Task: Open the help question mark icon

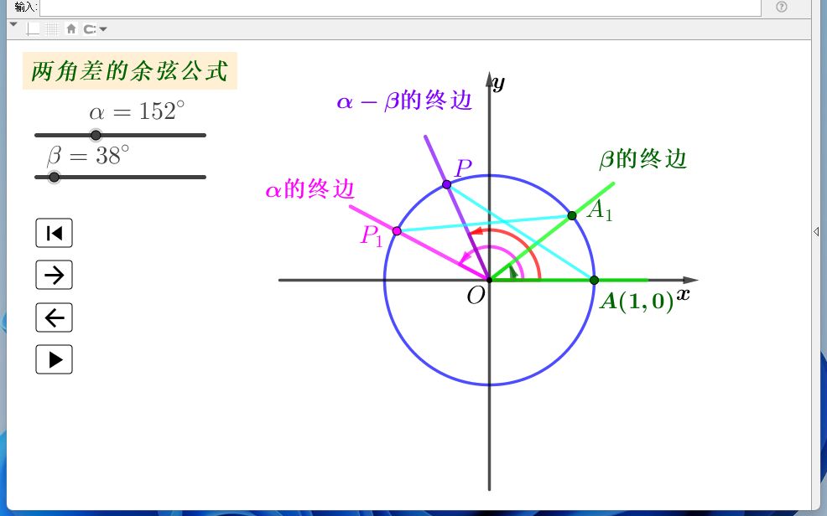Action: coord(779,8)
